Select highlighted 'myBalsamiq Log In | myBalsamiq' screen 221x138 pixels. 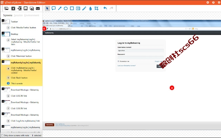coord(26,62)
